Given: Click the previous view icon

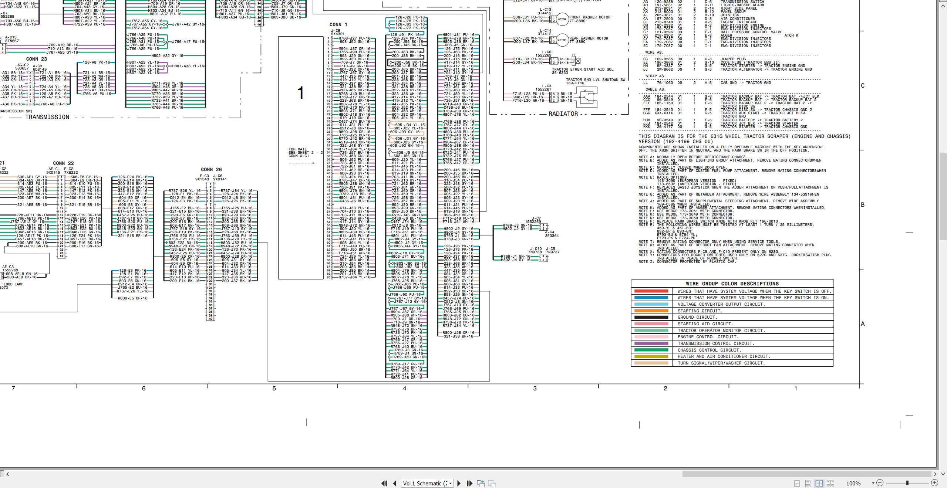Looking at the screenshot, I should pos(481,483).
